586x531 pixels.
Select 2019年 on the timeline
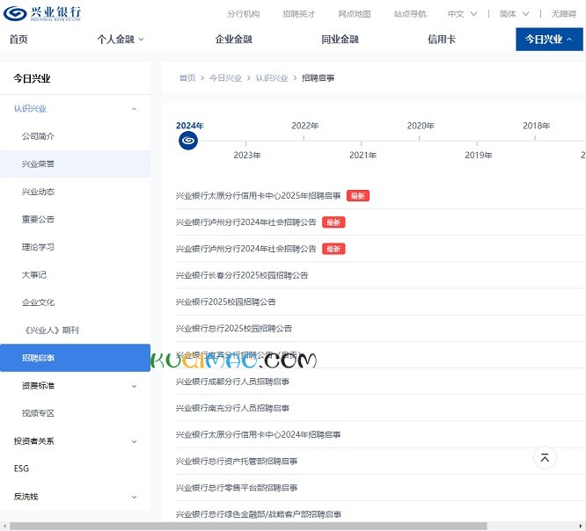(x=479, y=155)
